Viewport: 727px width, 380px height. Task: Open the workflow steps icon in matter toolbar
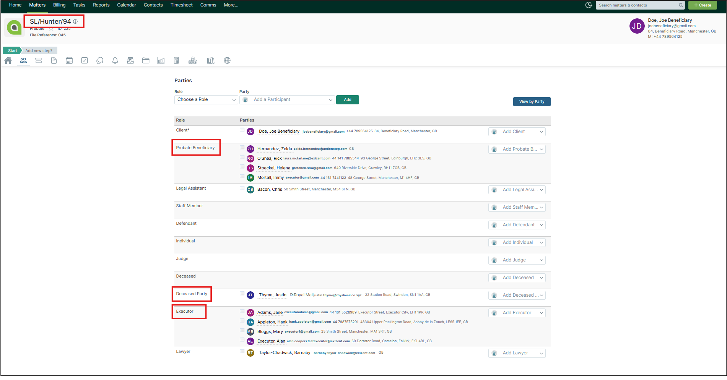click(x=39, y=60)
